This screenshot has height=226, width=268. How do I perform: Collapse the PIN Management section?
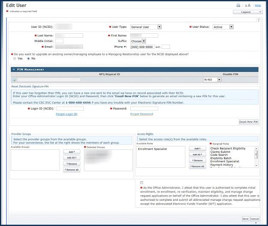(13, 69)
